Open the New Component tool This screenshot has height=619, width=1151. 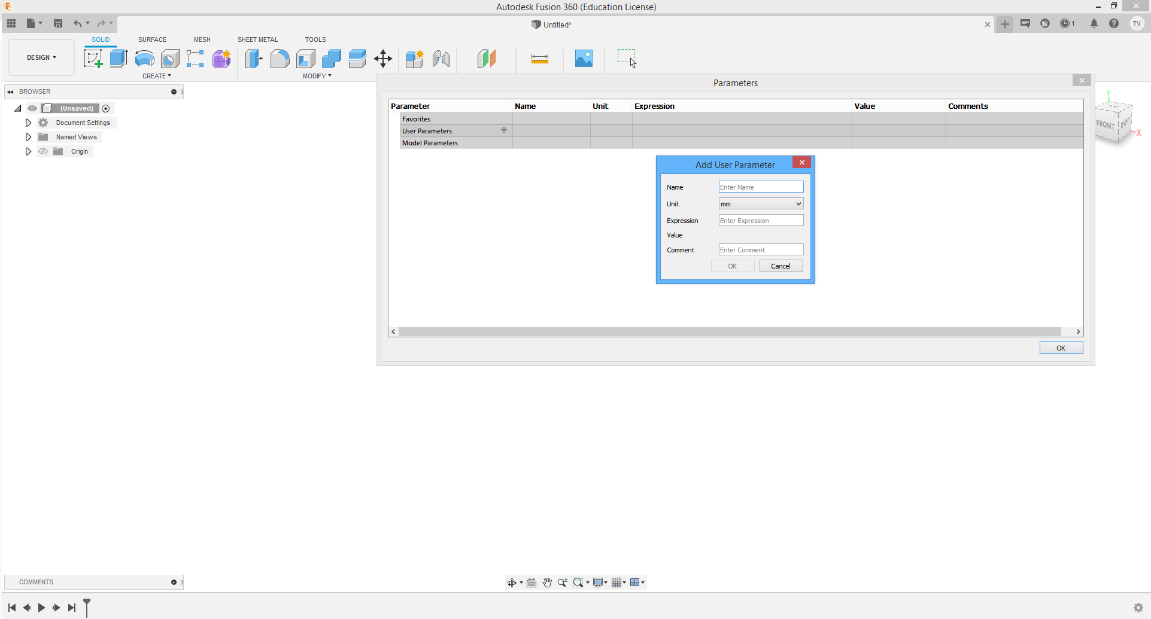point(414,59)
